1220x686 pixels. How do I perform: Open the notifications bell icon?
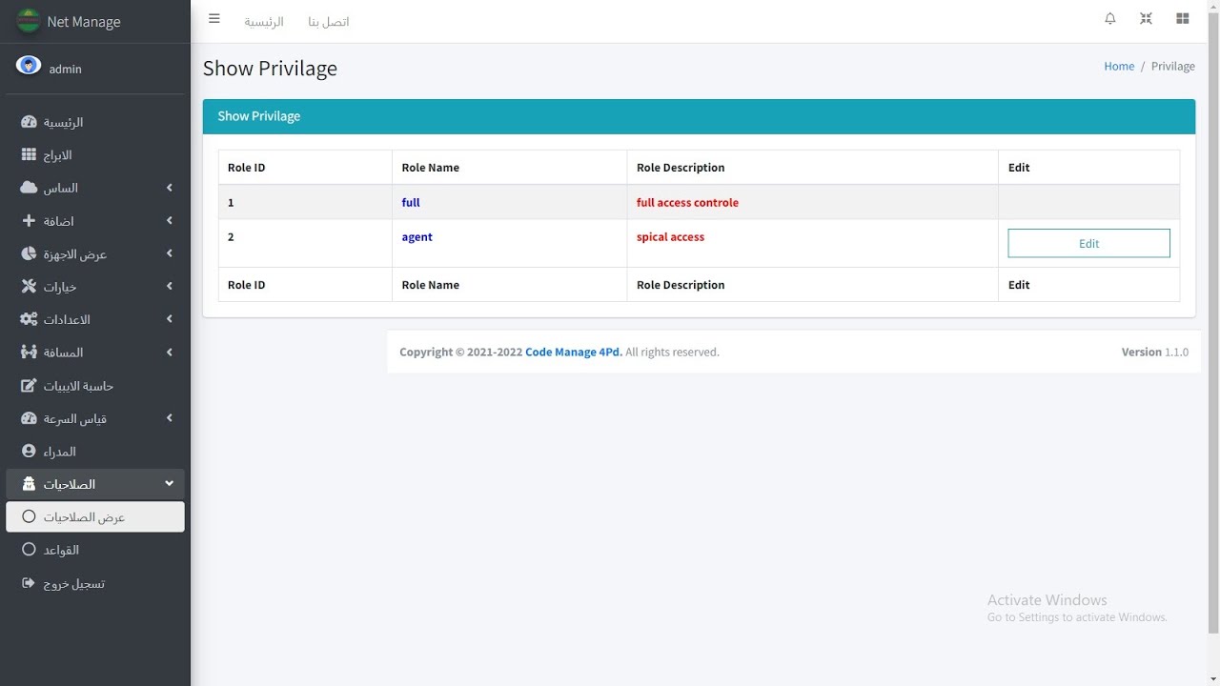tap(1110, 19)
